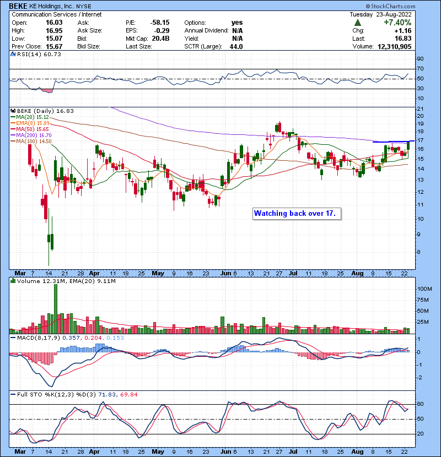Click the 100M label on volume axis
This screenshot has width=441, height=457.
tap(424, 289)
